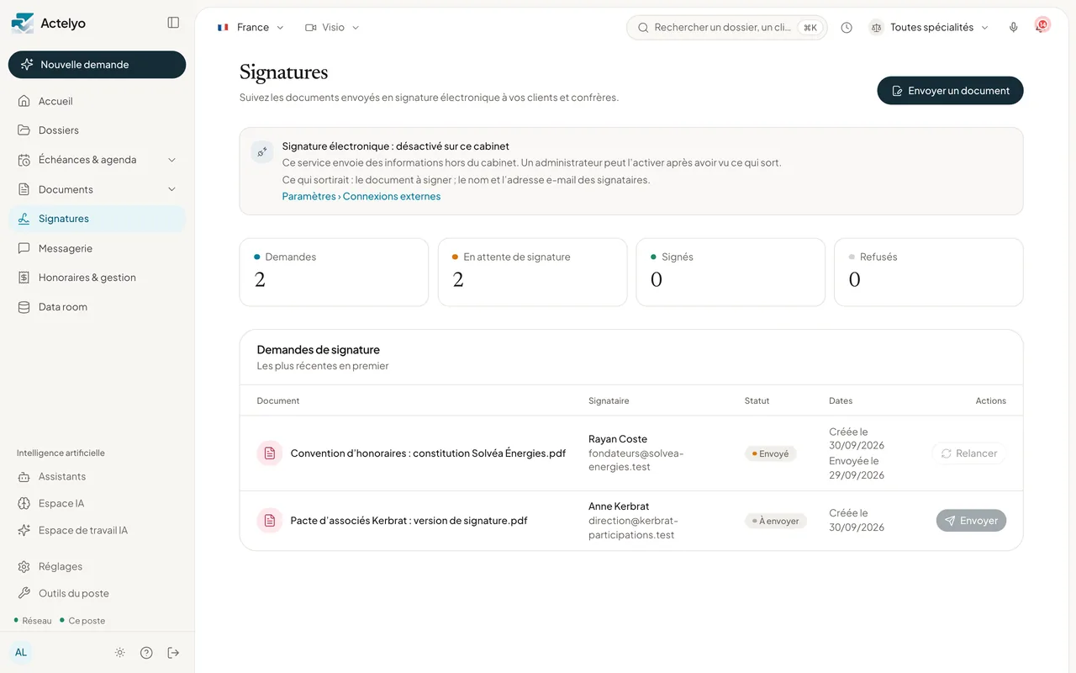Click the Document column header

pos(278,400)
